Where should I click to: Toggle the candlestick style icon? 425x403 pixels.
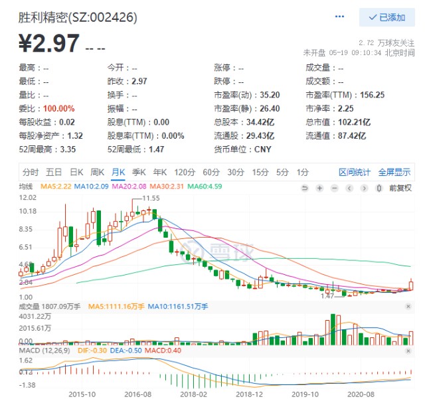(379, 188)
